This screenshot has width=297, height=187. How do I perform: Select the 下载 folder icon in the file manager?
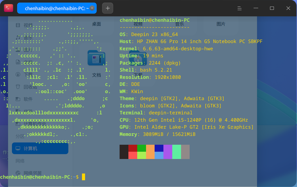(x=138, y=58)
